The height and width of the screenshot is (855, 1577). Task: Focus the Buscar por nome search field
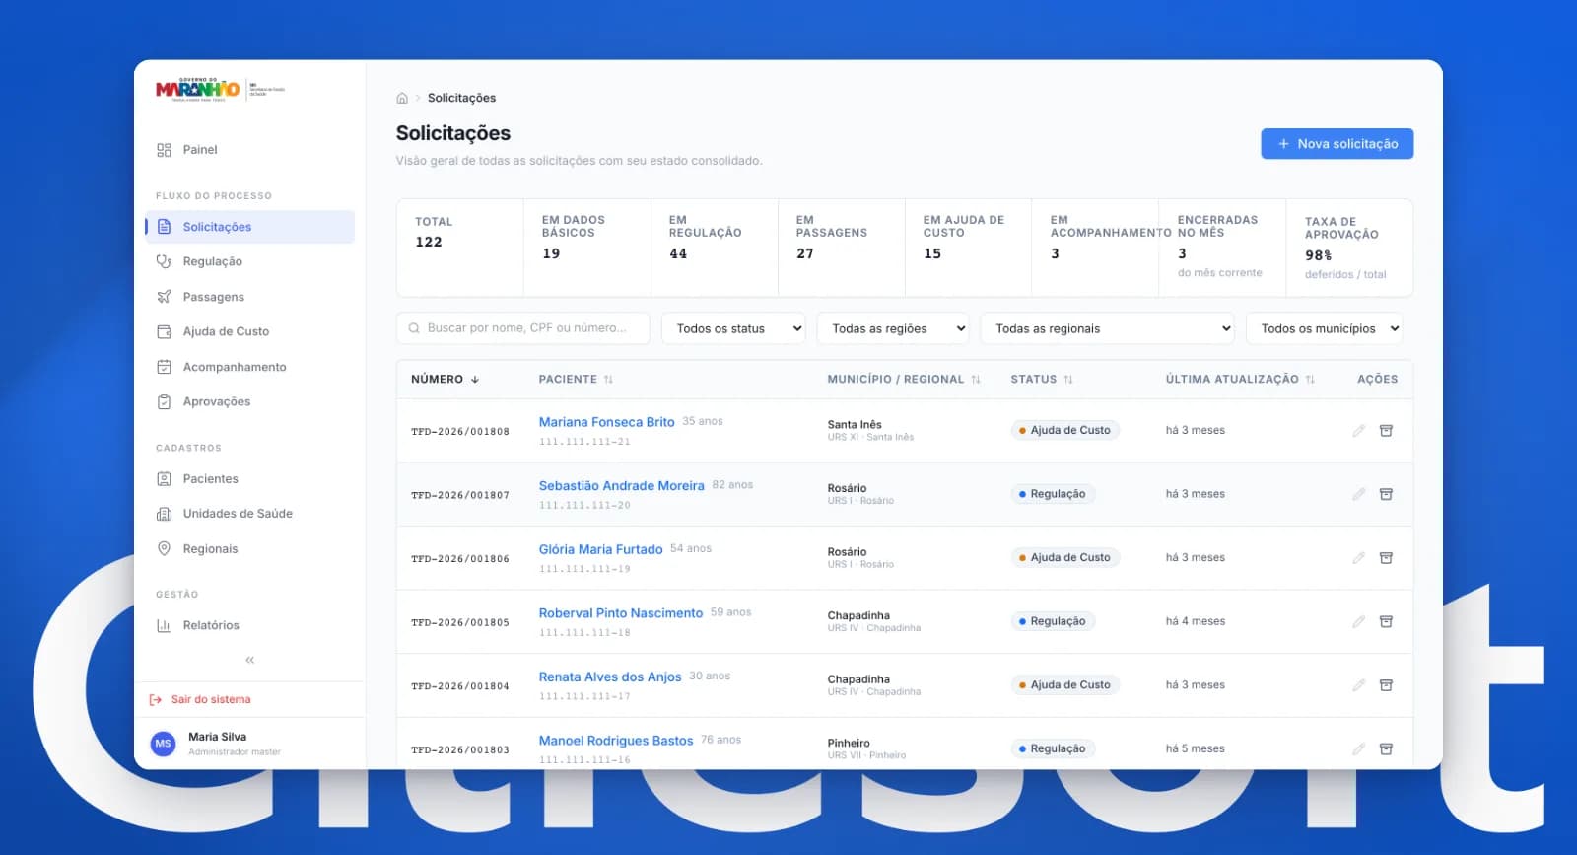(x=523, y=328)
